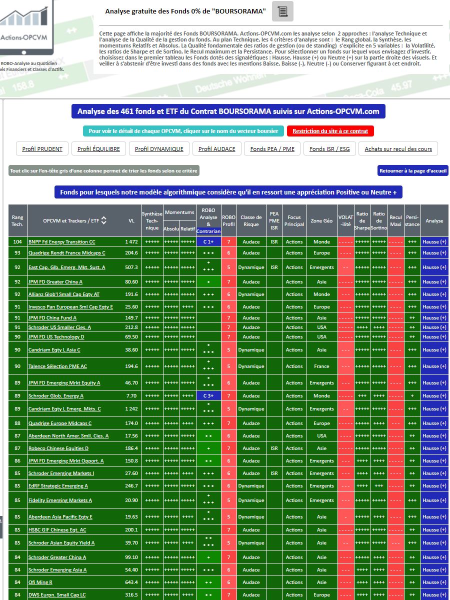Open Schroder Greater China A

(57, 557)
